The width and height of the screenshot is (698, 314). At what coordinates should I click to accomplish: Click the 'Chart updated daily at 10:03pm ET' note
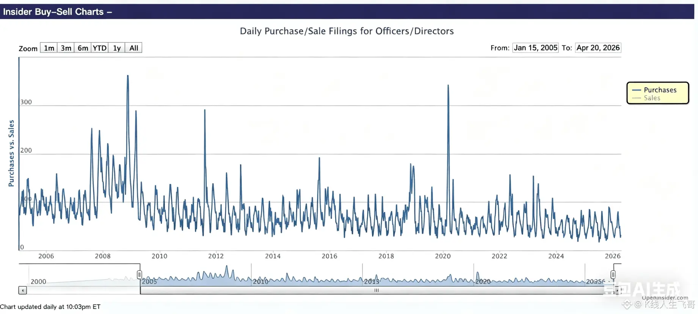[50, 307]
